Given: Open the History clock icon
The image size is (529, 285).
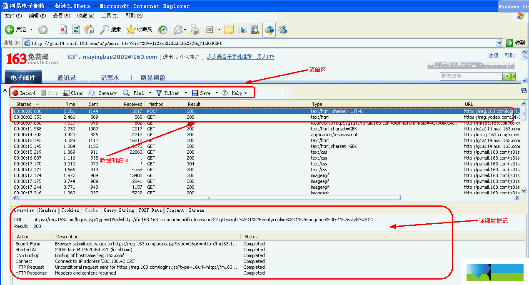Looking at the screenshot, I should 162,30.
